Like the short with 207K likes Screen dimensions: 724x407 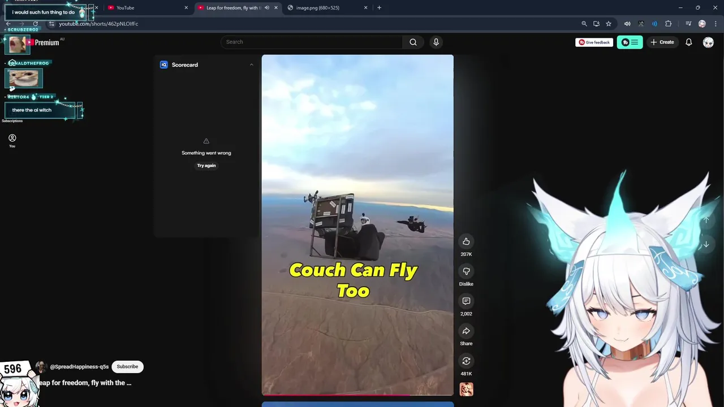pyautogui.click(x=466, y=241)
